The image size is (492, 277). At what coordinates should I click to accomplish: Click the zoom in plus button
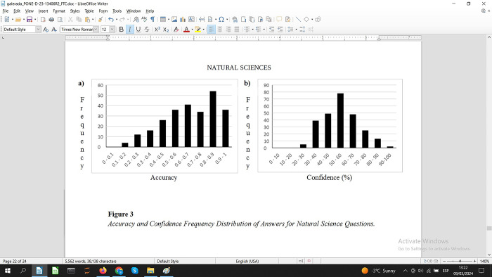pos(474,261)
